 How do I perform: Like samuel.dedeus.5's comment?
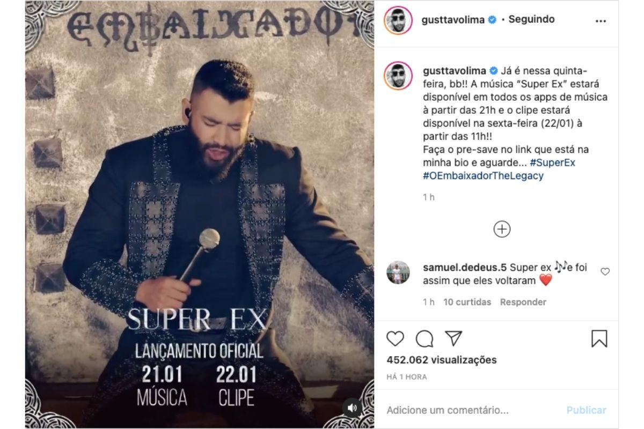pos(605,272)
